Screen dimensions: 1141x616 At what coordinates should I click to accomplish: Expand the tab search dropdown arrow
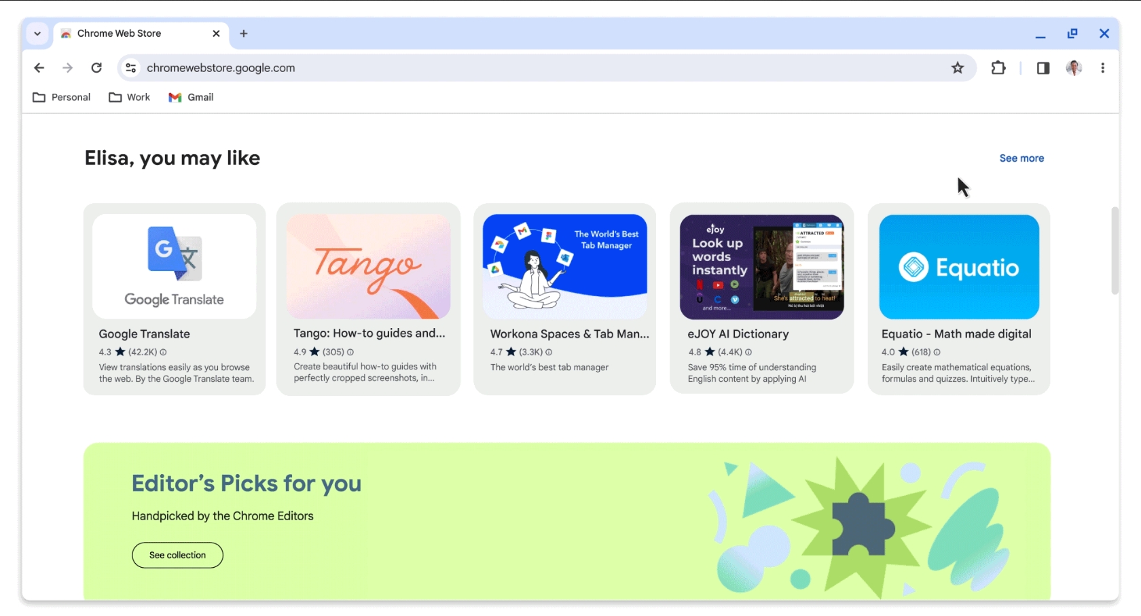(37, 33)
